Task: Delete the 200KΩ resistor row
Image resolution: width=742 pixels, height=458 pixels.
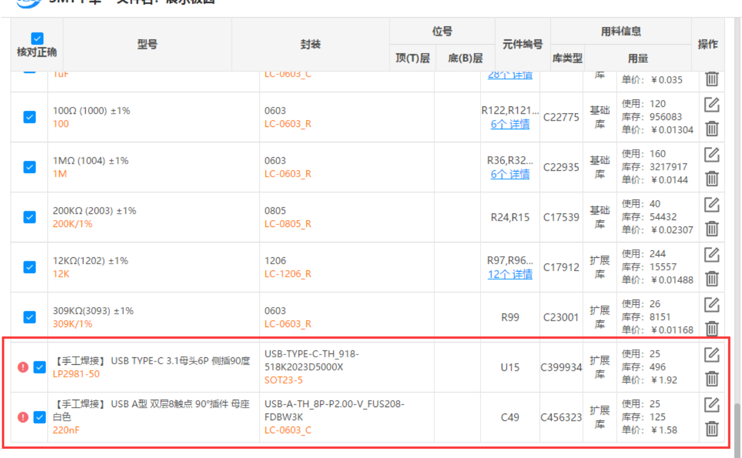Action: 711,229
